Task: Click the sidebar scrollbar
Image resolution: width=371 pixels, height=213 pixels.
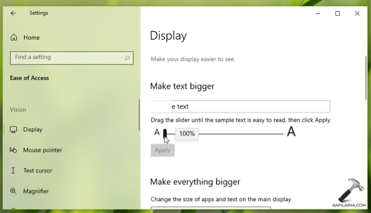Action: [139, 115]
